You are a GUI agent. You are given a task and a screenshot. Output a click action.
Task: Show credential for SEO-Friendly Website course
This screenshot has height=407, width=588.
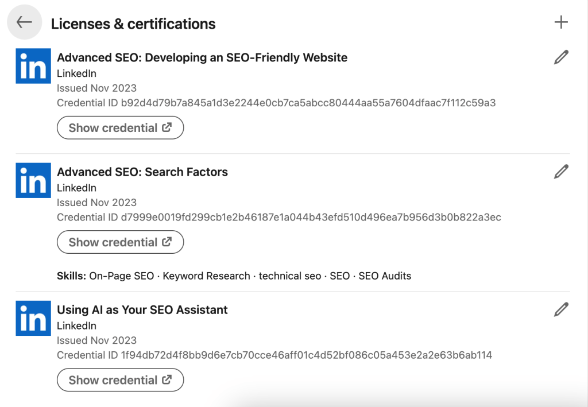tap(121, 128)
